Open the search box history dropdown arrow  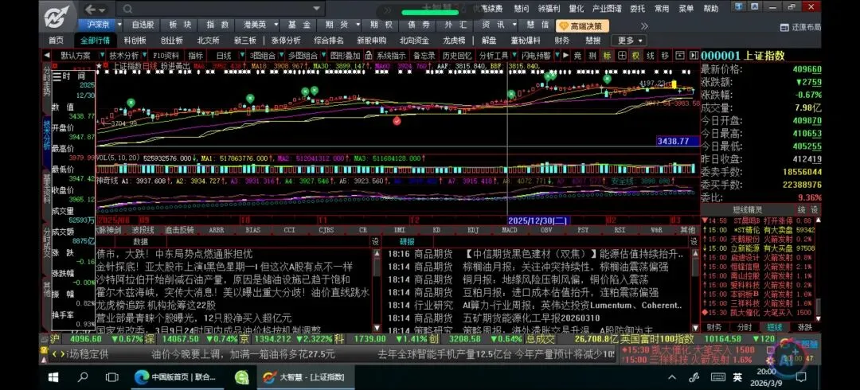click(315, 9)
